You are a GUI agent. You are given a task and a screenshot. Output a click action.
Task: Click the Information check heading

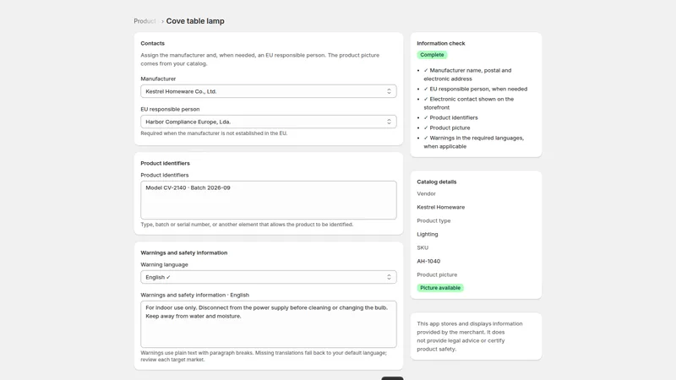coord(440,44)
